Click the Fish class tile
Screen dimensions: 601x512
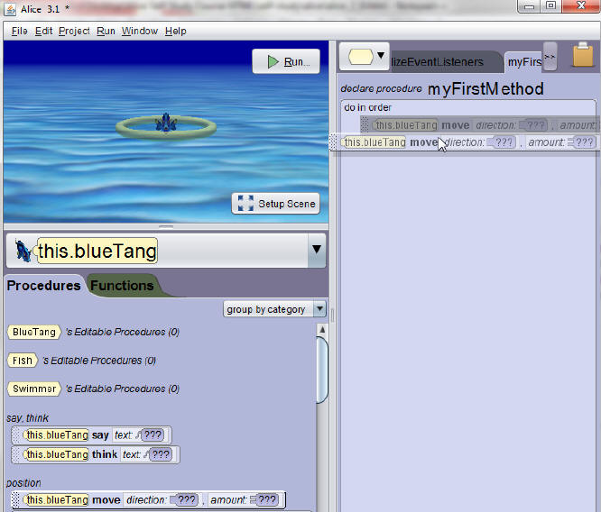23,361
